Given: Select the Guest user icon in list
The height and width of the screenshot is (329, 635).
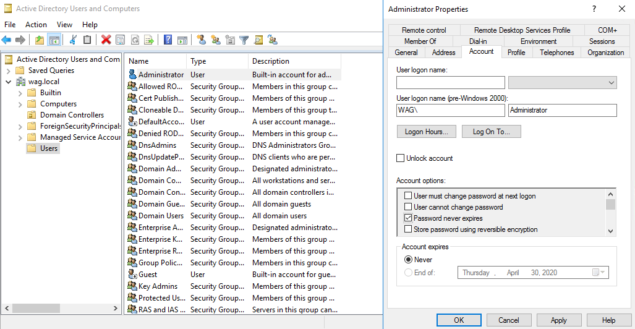Looking at the screenshot, I should pyautogui.click(x=132, y=275).
